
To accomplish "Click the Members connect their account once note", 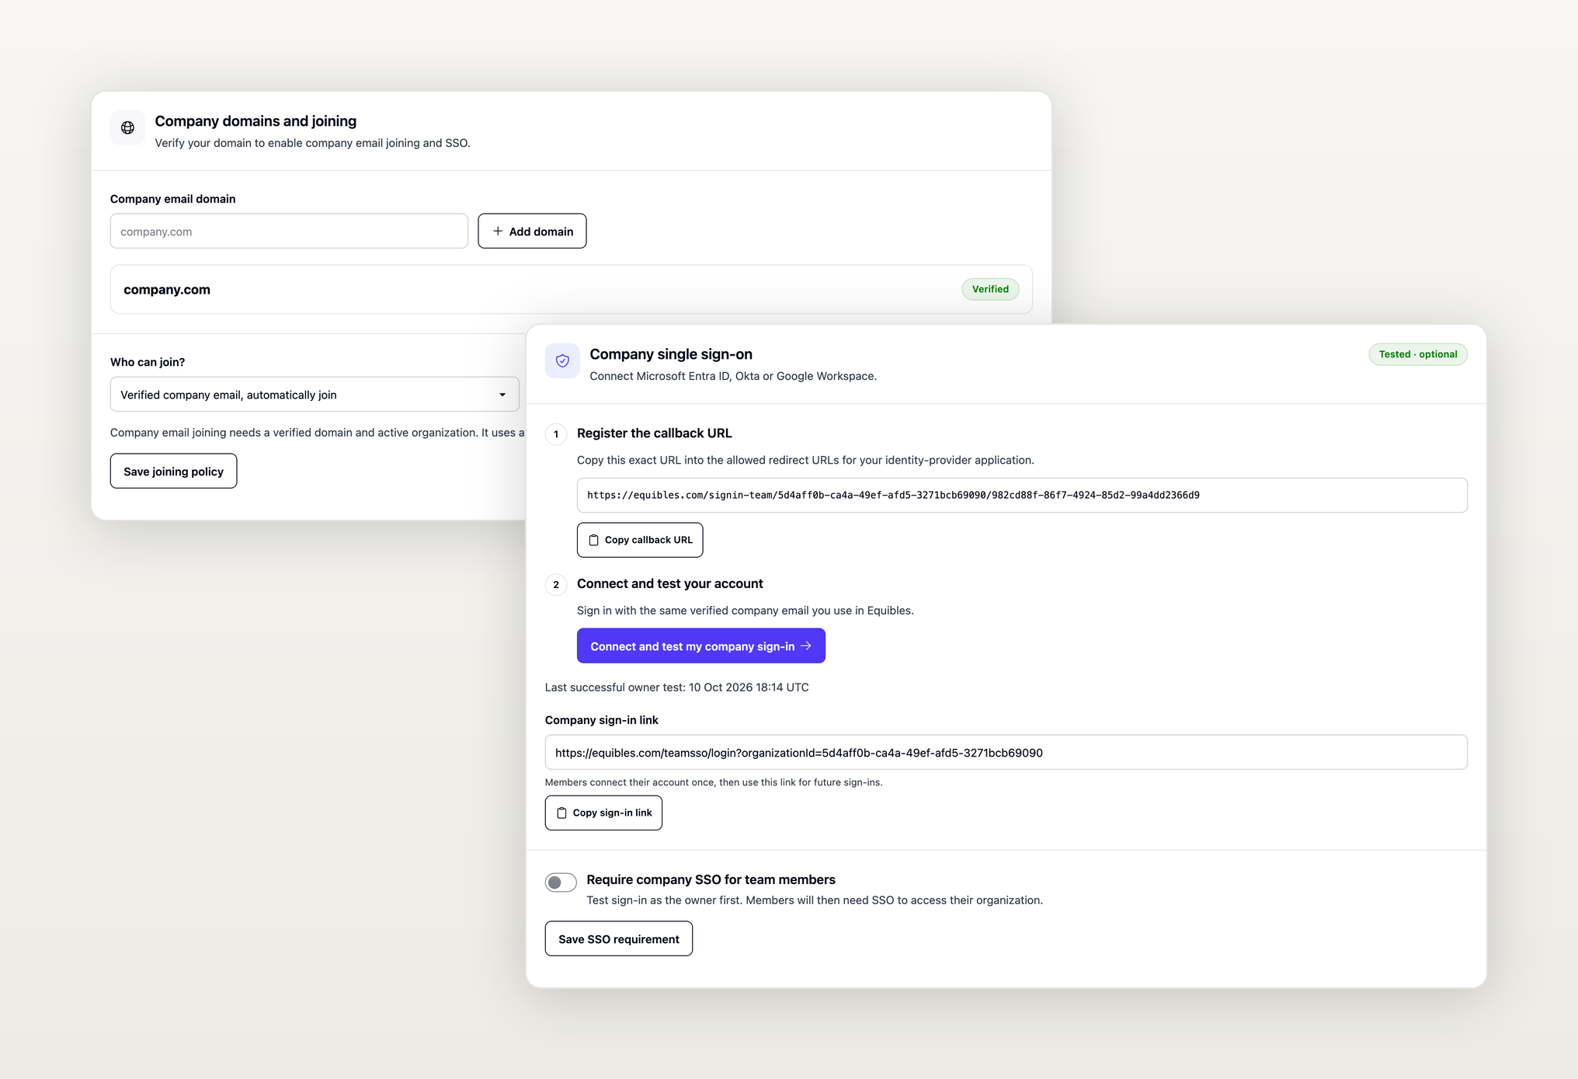I will [x=714, y=782].
